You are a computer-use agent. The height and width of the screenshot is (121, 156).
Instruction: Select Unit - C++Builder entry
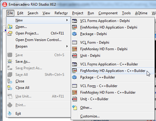click(x=113, y=99)
